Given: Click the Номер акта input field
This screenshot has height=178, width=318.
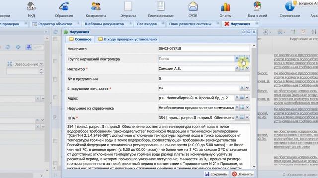Looking at the screenshot, I should [204, 48].
